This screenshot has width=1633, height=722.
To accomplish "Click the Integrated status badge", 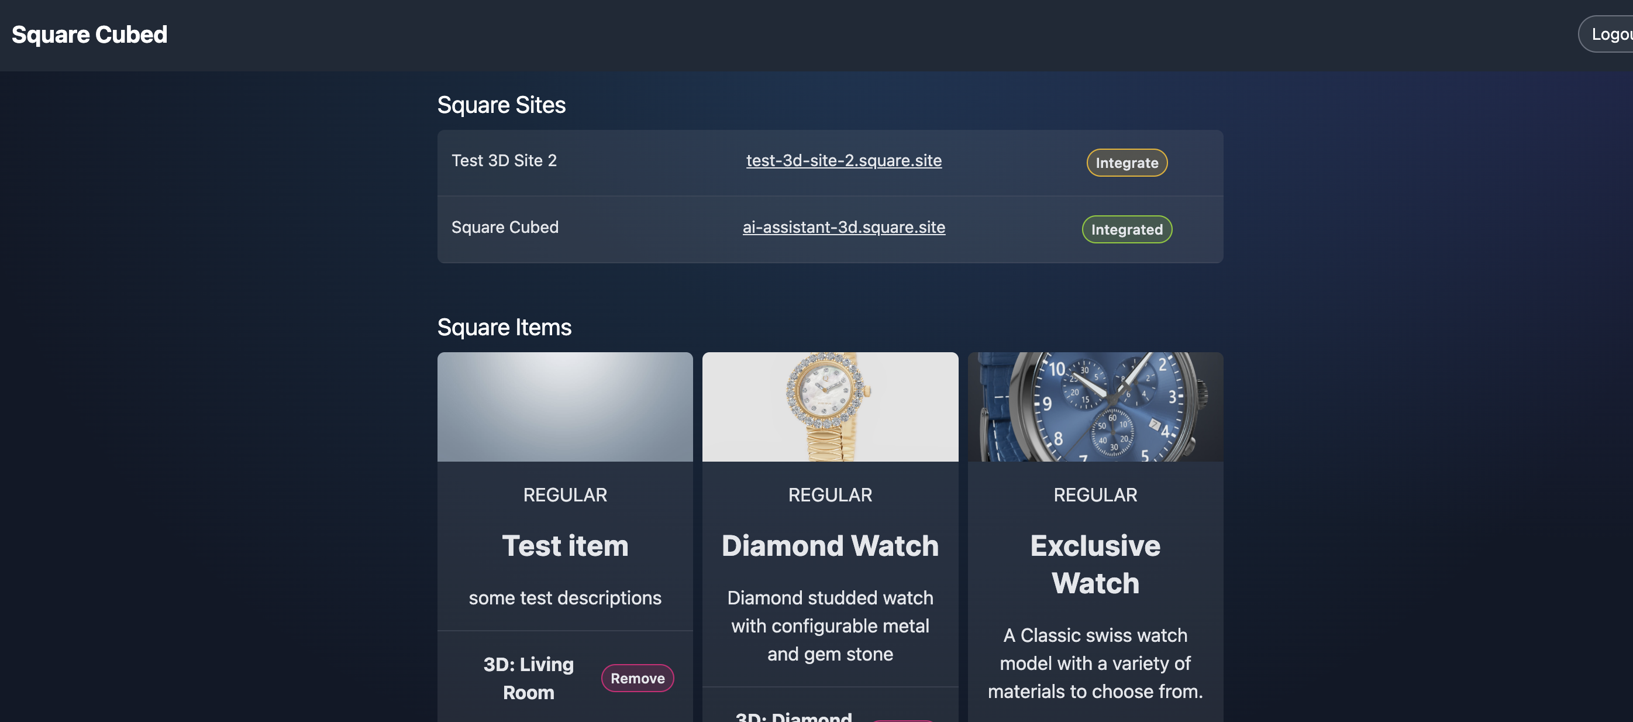I will (x=1126, y=229).
